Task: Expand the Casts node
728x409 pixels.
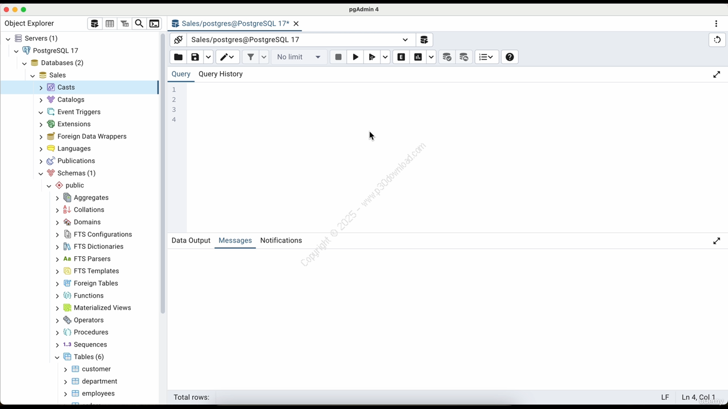Action: click(x=41, y=87)
